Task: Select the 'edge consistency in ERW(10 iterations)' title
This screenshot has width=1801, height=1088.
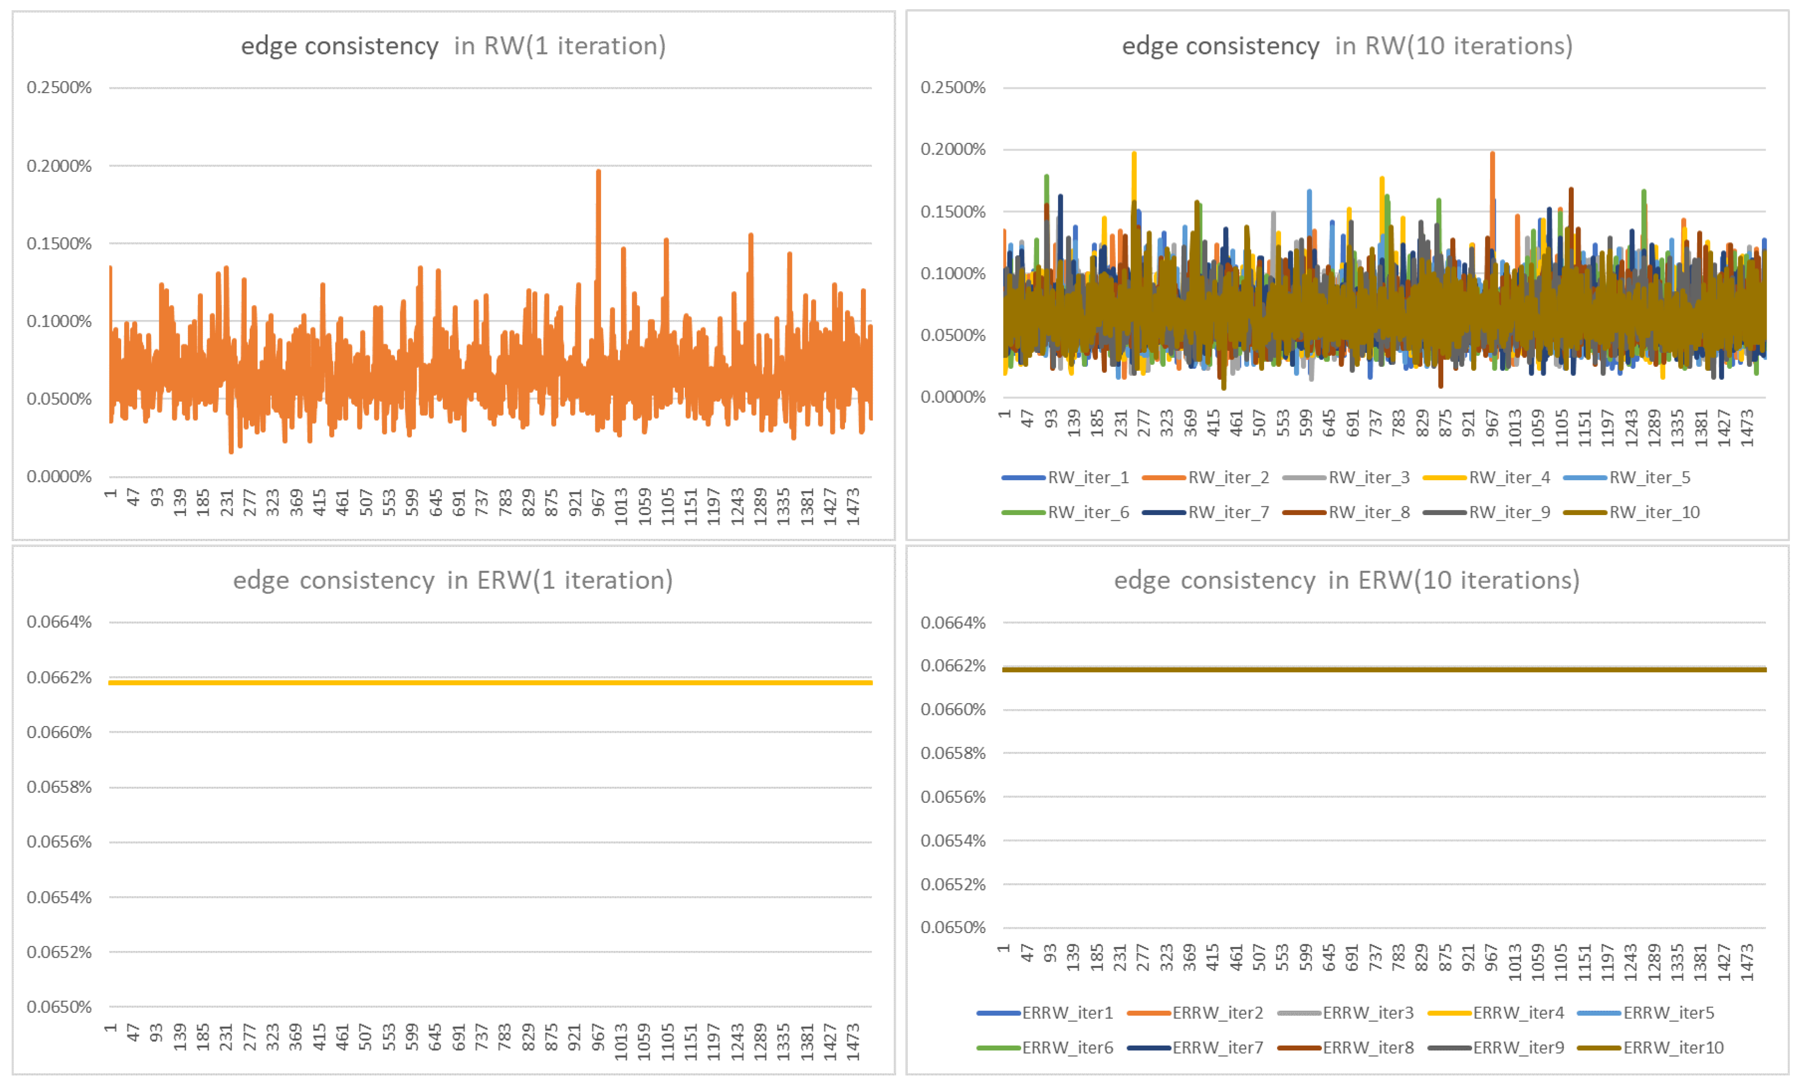Action: pyautogui.click(x=1347, y=580)
